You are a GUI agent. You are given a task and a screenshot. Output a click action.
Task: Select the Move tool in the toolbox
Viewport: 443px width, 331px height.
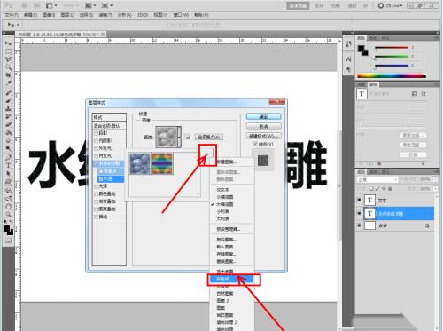[x=8, y=43]
